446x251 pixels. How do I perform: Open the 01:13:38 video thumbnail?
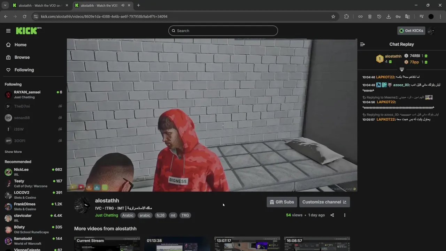tap(177, 244)
